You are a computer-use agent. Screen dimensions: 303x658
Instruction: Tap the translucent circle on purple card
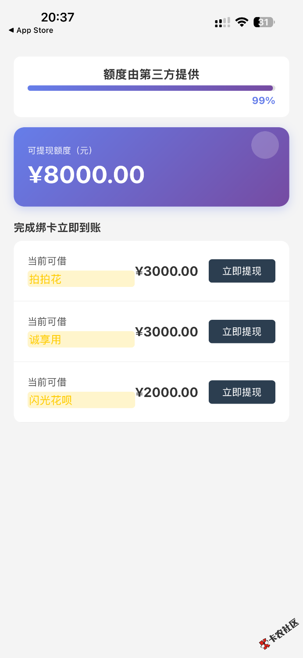pos(265,145)
